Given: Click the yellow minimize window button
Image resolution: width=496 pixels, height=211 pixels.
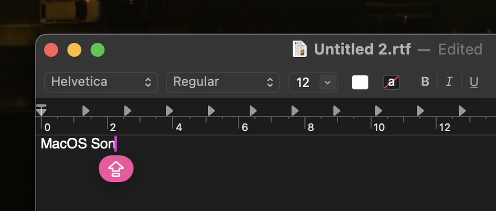Looking at the screenshot, I should [x=74, y=50].
